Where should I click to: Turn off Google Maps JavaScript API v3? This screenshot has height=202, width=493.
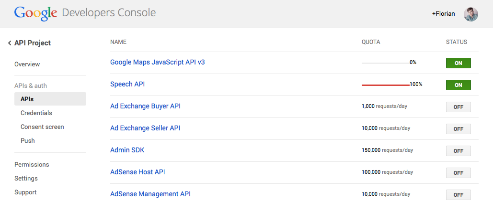458,63
